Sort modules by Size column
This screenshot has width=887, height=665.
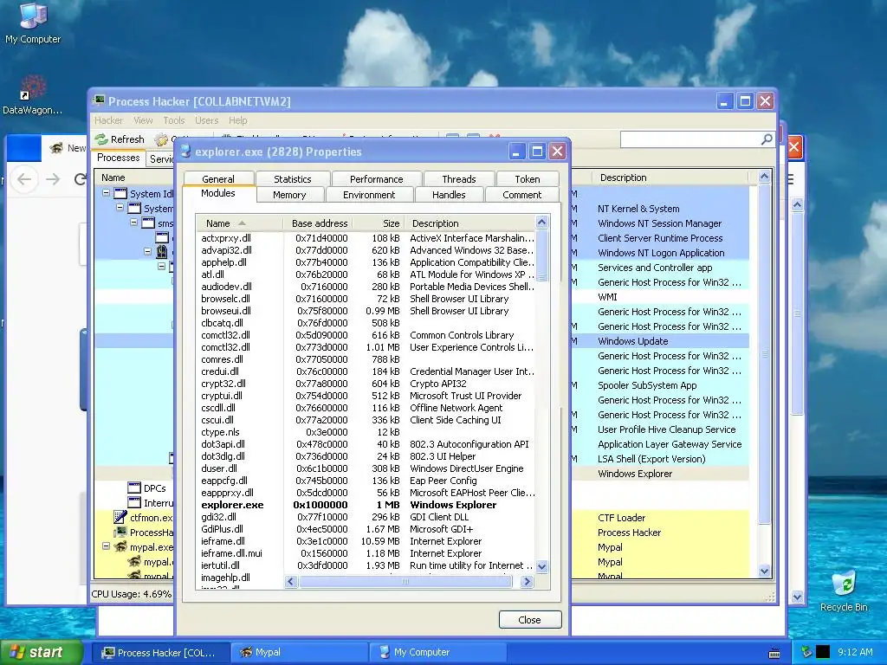378,223
